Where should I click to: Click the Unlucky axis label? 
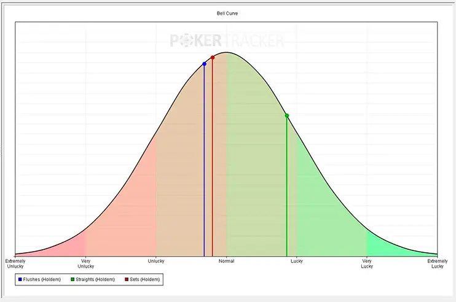click(x=156, y=261)
